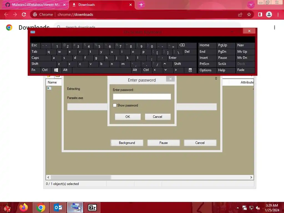The image size is (284, 213).
Task: Confirm the password with OK button
Action: [128, 117]
